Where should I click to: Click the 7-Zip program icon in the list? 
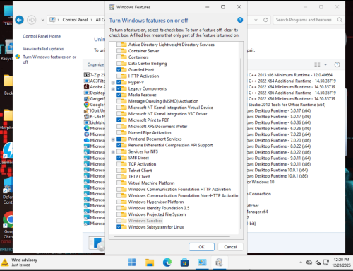(x=87, y=75)
